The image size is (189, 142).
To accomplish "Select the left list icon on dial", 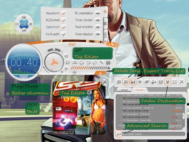I will 17,24.
